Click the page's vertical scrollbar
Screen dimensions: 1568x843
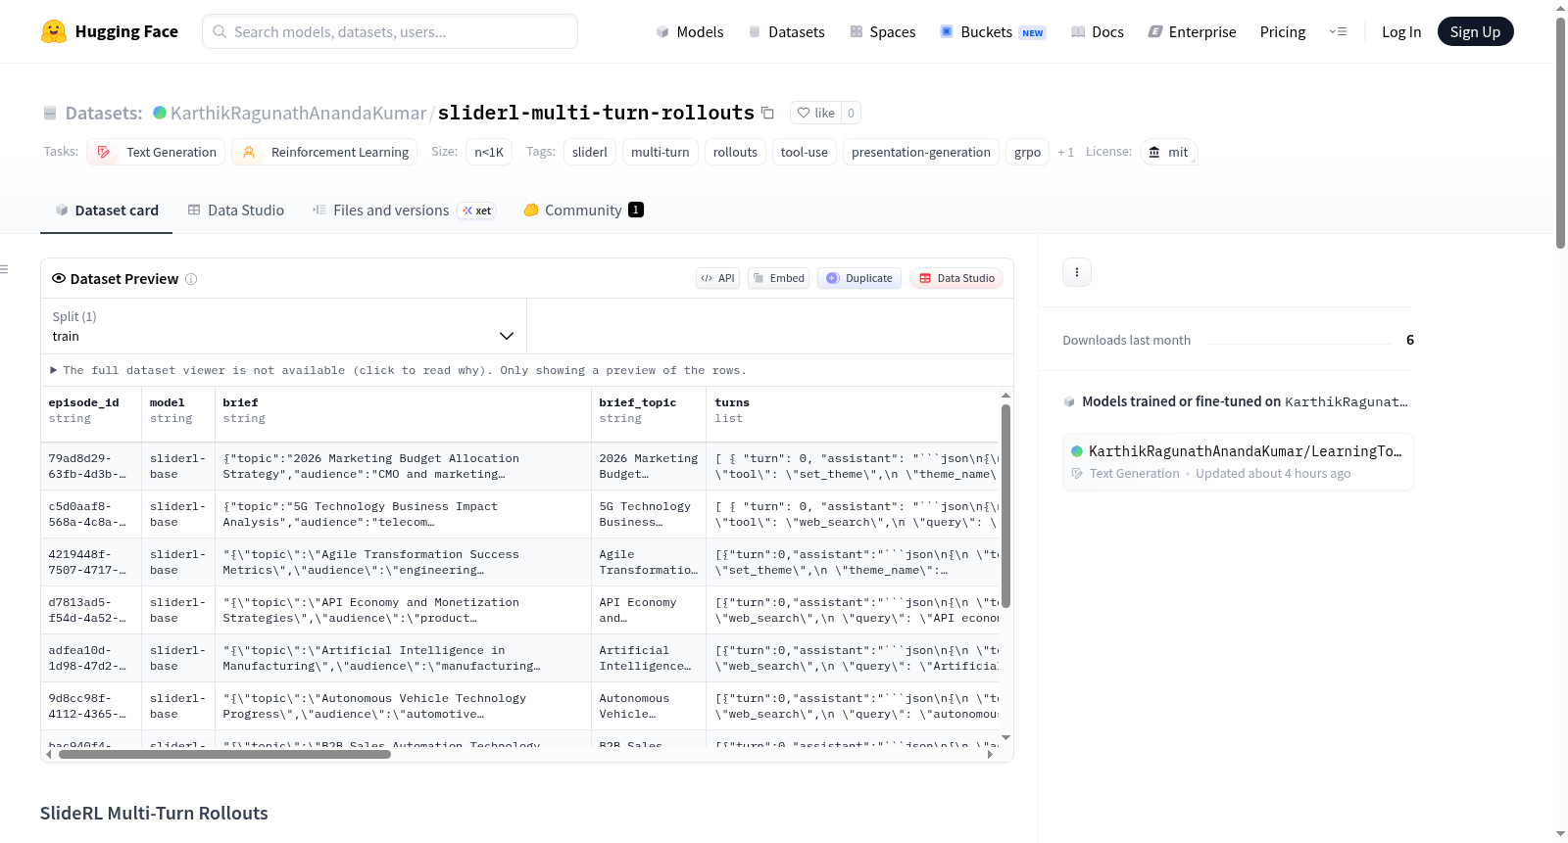(x=1560, y=132)
